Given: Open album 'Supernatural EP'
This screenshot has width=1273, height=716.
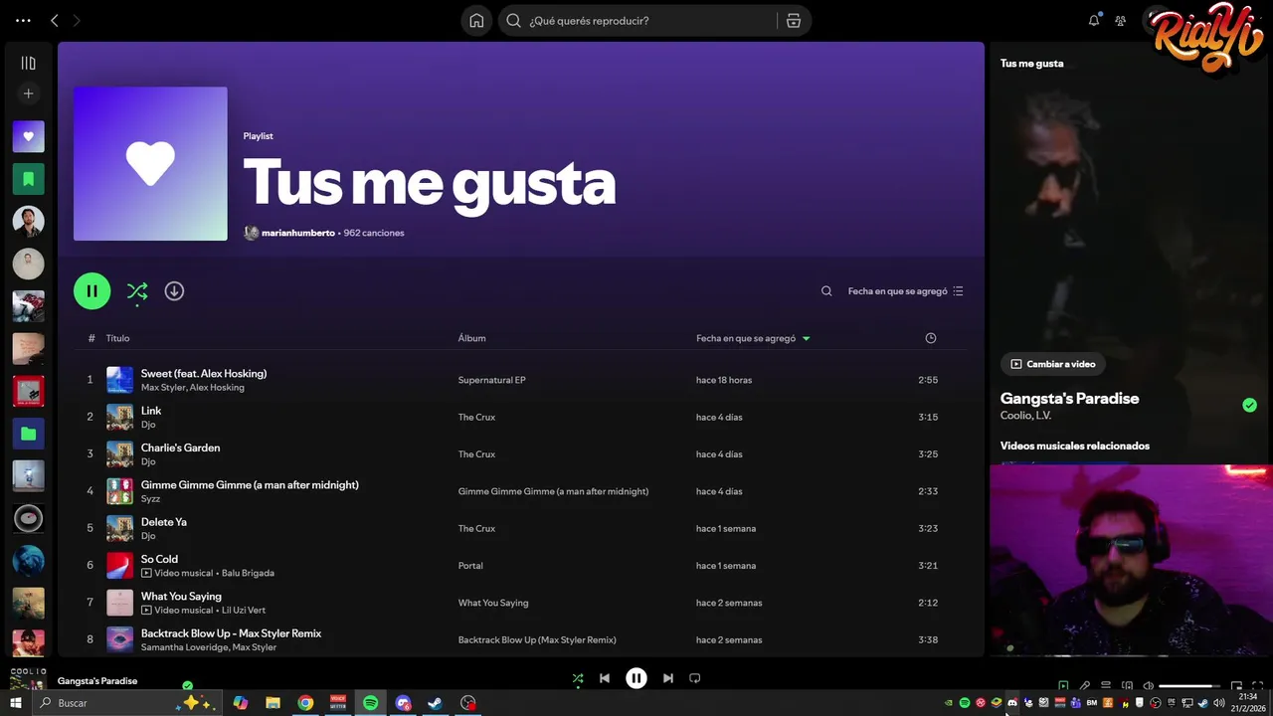Looking at the screenshot, I should [491, 380].
